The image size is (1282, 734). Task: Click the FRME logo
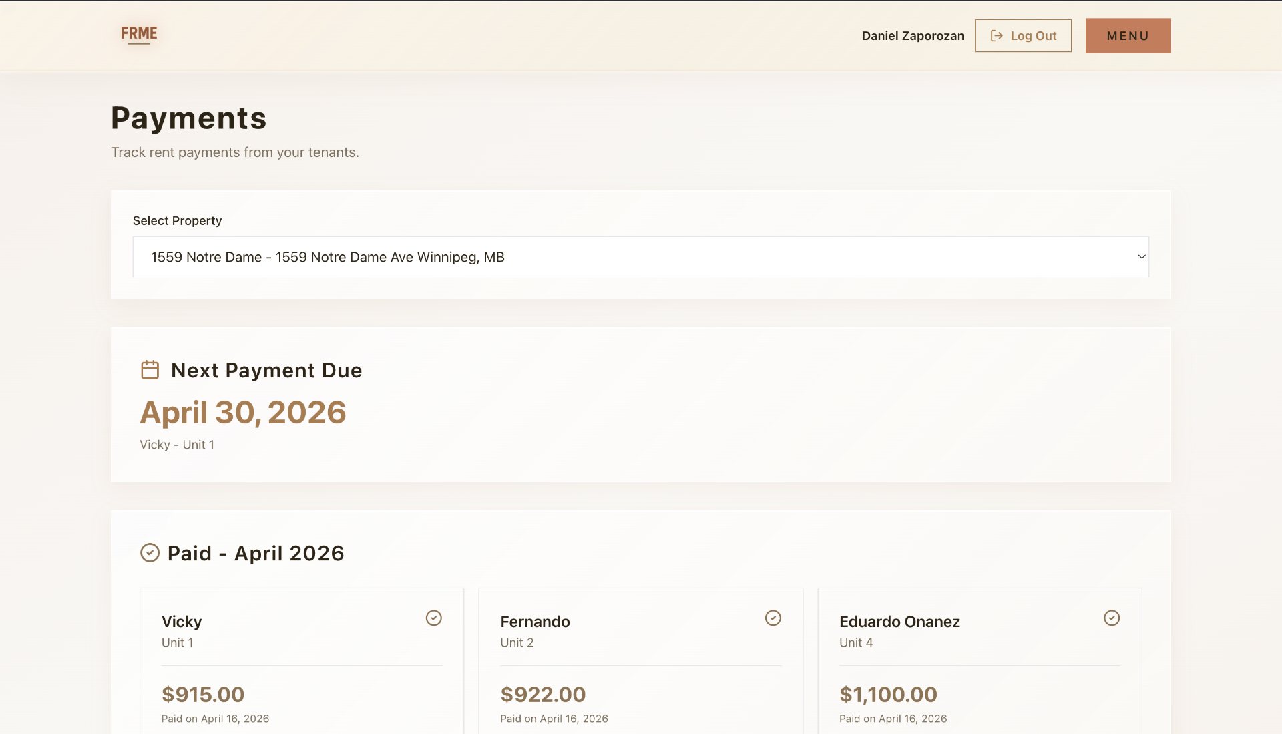(x=139, y=34)
